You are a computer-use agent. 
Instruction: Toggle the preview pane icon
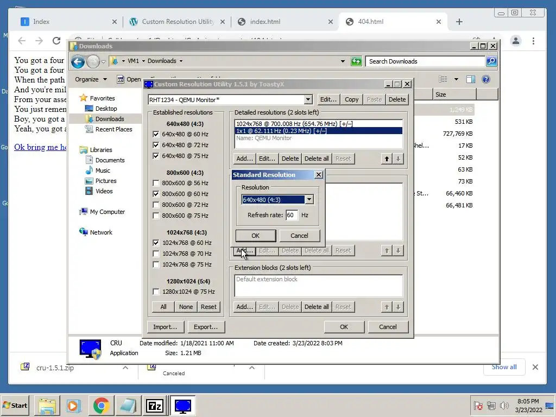click(x=471, y=79)
